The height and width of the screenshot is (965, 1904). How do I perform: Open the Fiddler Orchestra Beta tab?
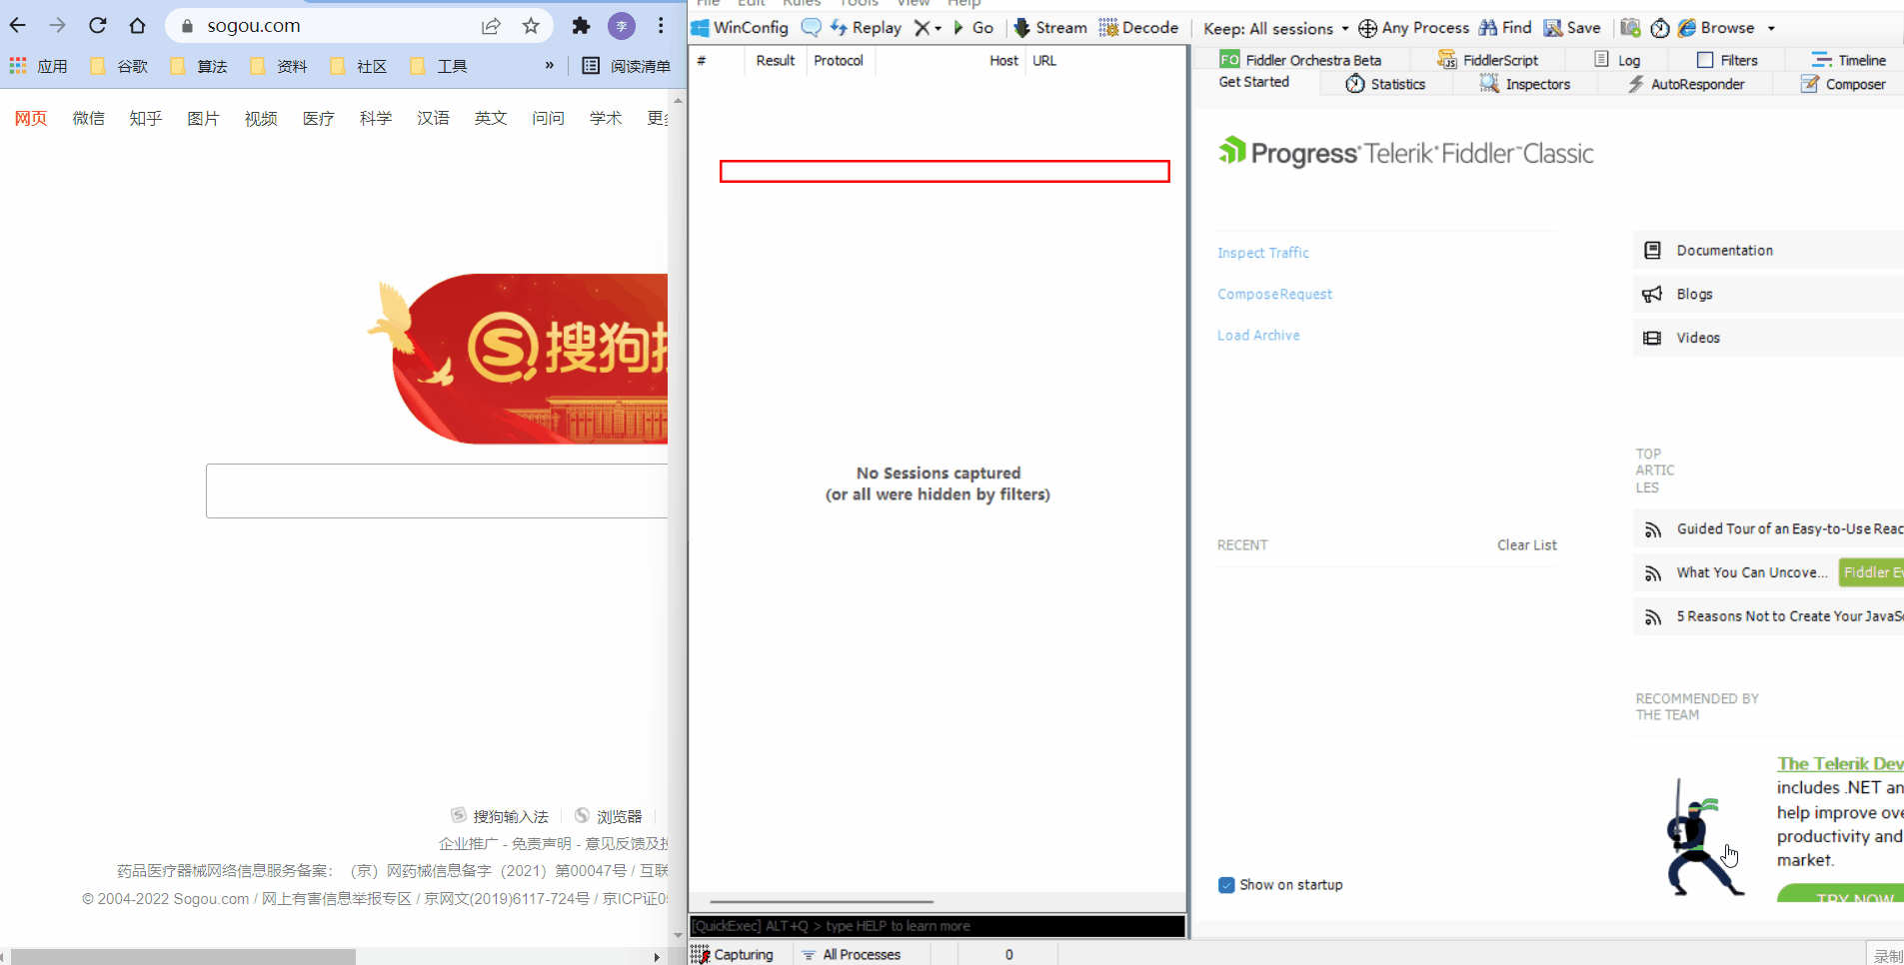coord(1300,60)
